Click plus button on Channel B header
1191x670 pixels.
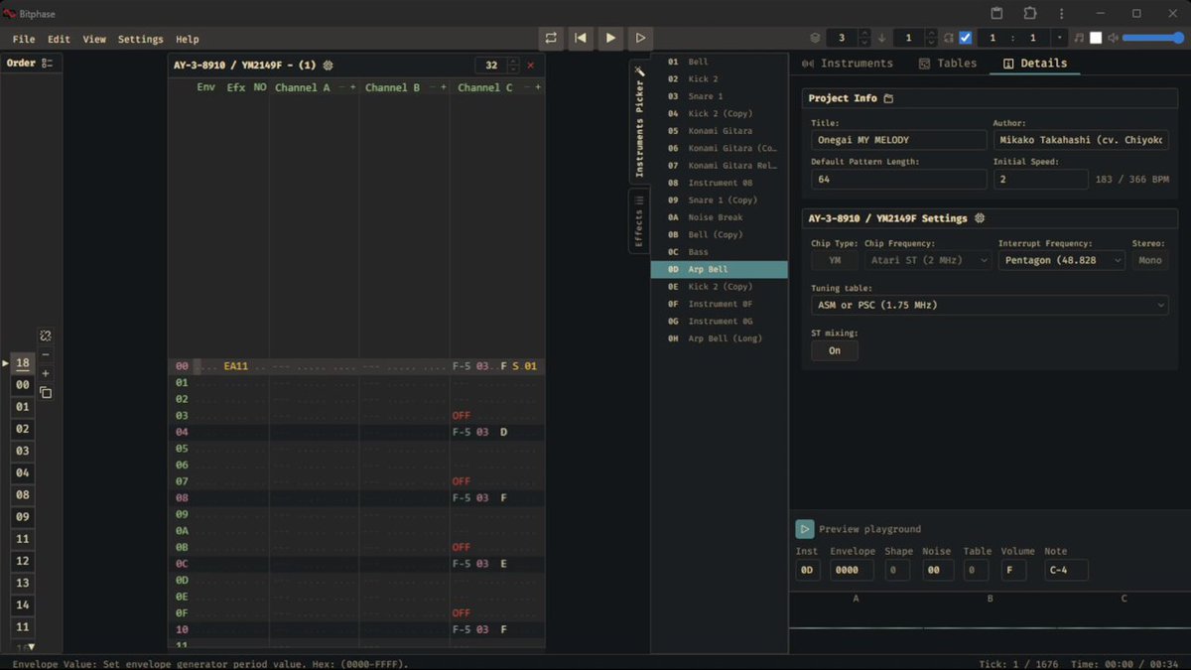click(443, 87)
